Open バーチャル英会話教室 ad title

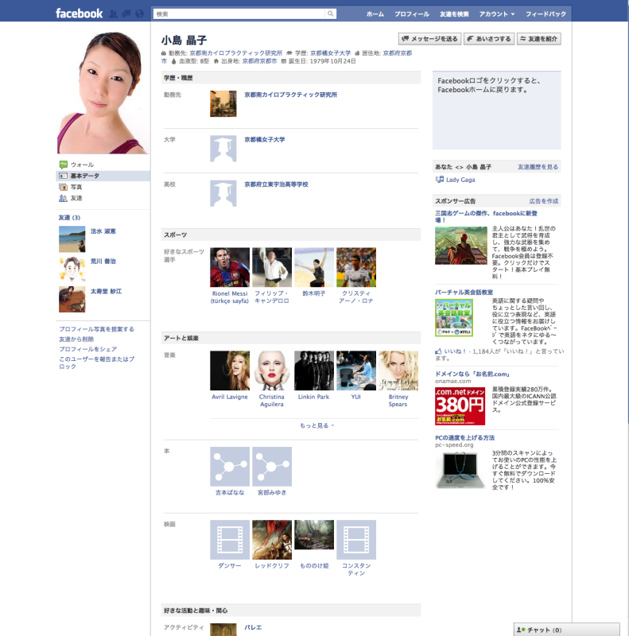tap(464, 292)
